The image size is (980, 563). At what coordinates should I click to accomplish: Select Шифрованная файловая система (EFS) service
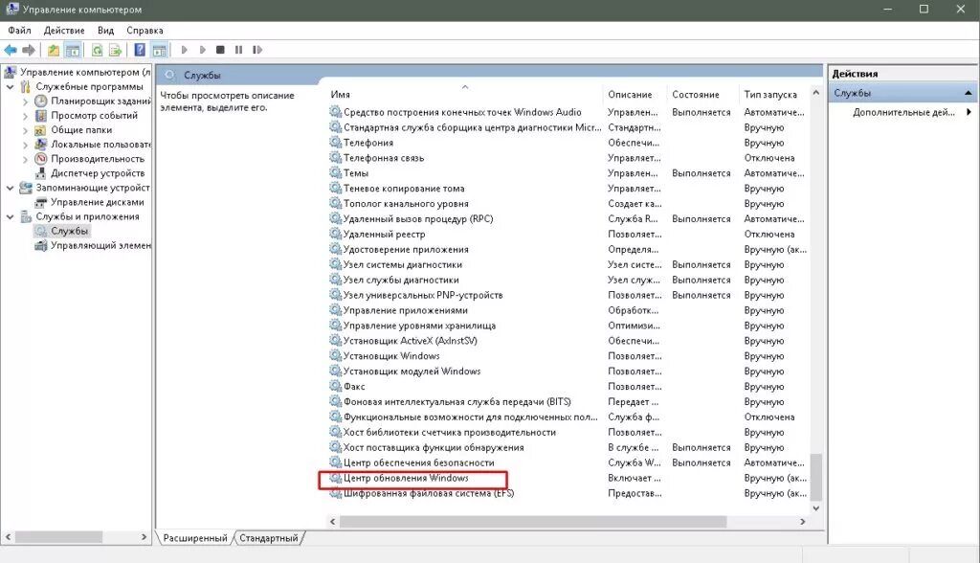pyautogui.click(x=428, y=493)
